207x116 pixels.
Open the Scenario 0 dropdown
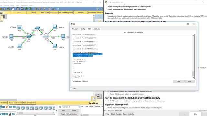[71, 107]
